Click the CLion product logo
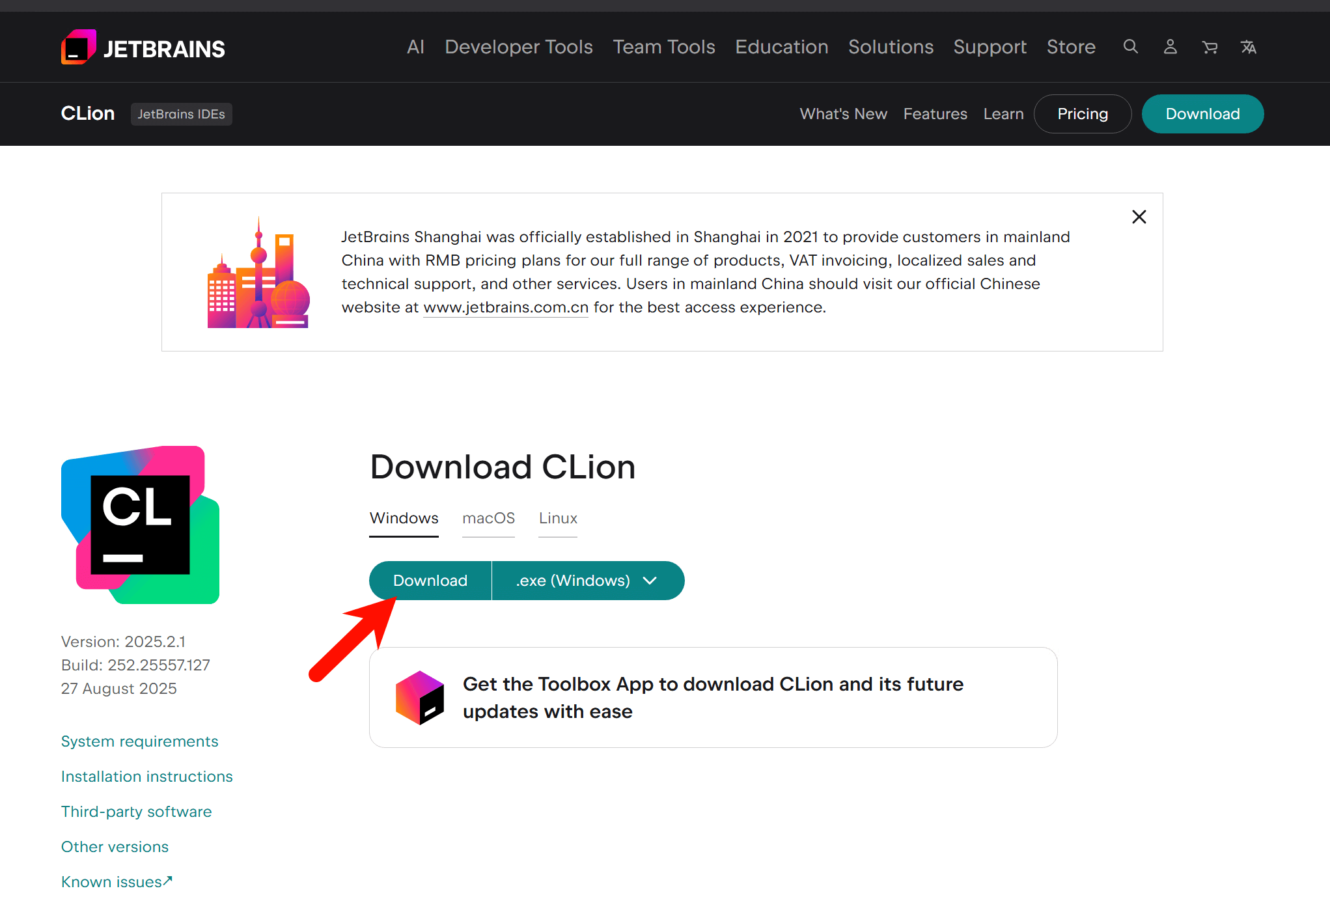This screenshot has height=923, width=1330. (x=140, y=525)
